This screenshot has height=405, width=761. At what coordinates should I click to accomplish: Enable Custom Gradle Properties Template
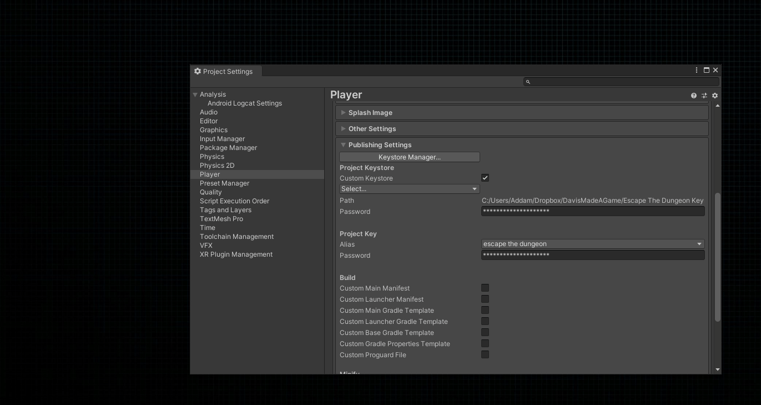pos(485,343)
